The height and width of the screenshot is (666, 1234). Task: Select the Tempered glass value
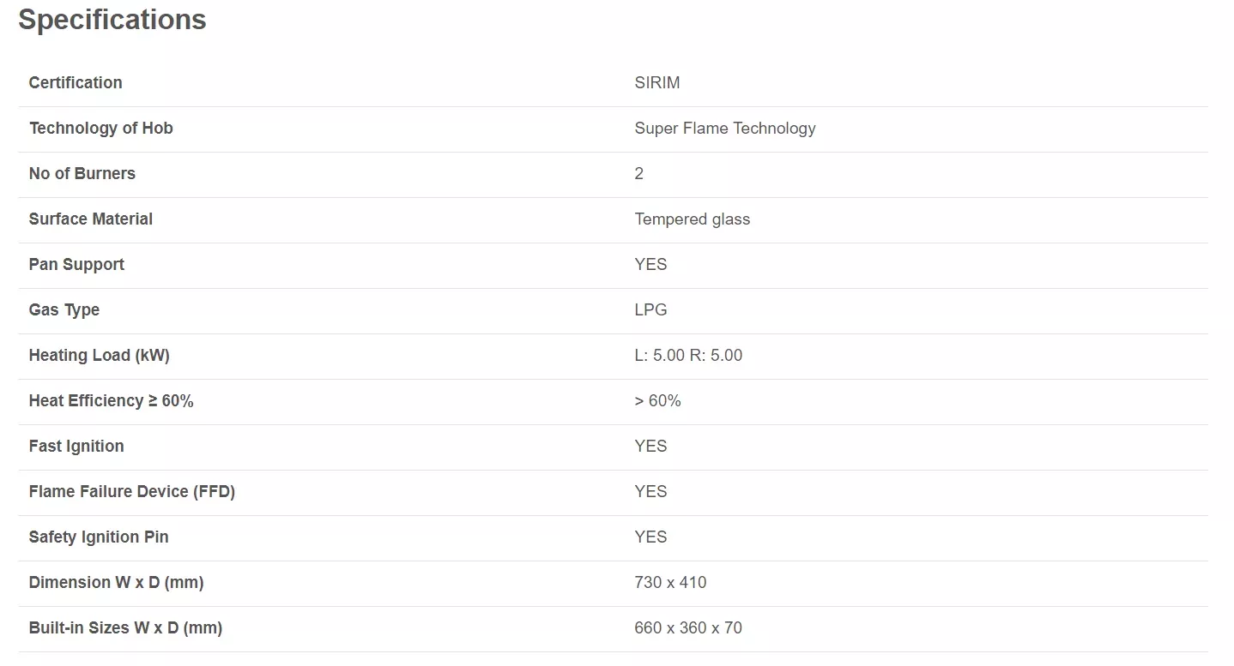pyautogui.click(x=693, y=219)
